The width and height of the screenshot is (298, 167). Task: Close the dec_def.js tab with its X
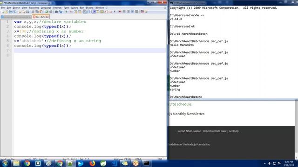click(x=47, y=17)
